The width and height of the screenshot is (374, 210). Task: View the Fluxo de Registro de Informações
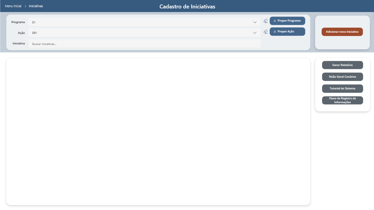pyautogui.click(x=342, y=100)
